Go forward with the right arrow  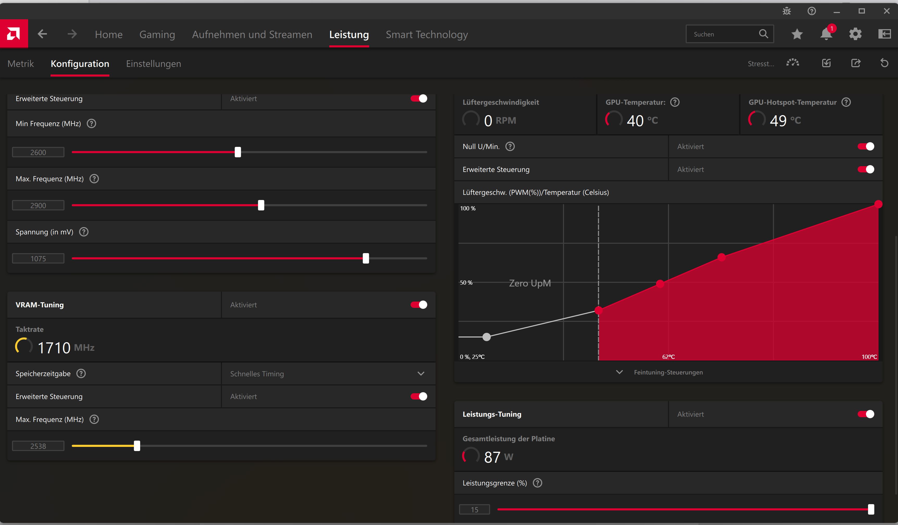tap(72, 34)
